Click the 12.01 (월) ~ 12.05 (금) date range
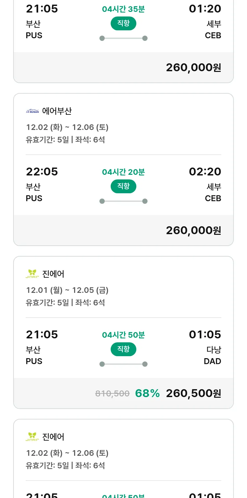Image resolution: width=247 pixels, height=498 pixels. (67, 290)
